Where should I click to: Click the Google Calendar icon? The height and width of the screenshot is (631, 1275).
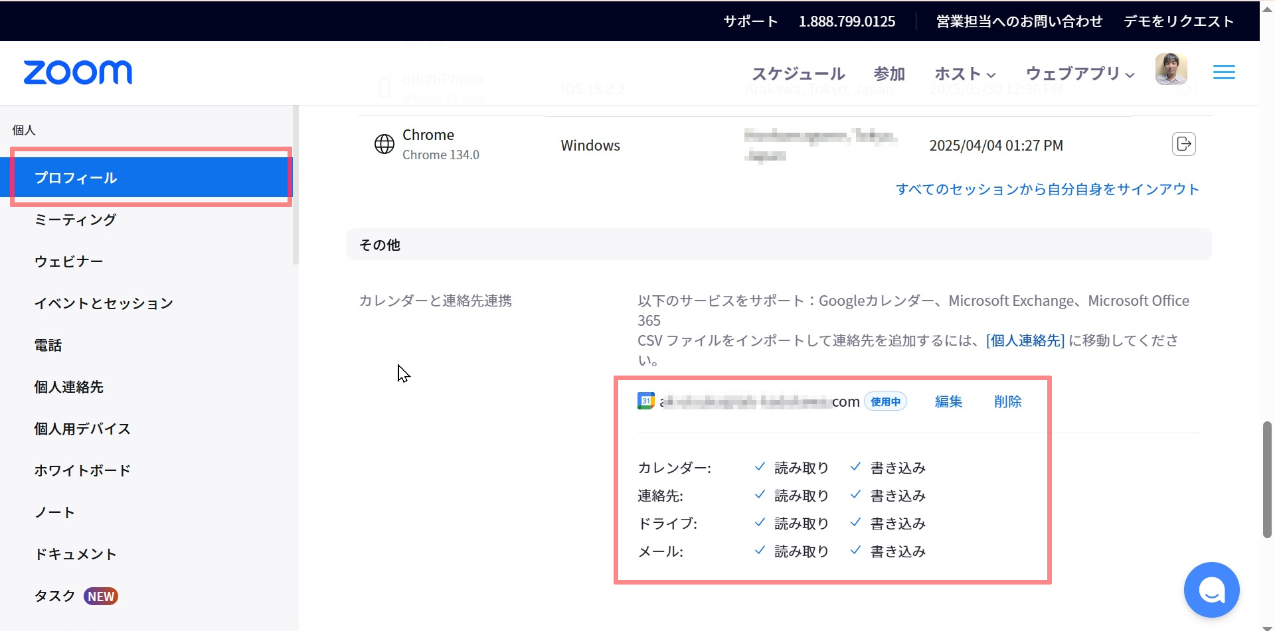click(645, 401)
